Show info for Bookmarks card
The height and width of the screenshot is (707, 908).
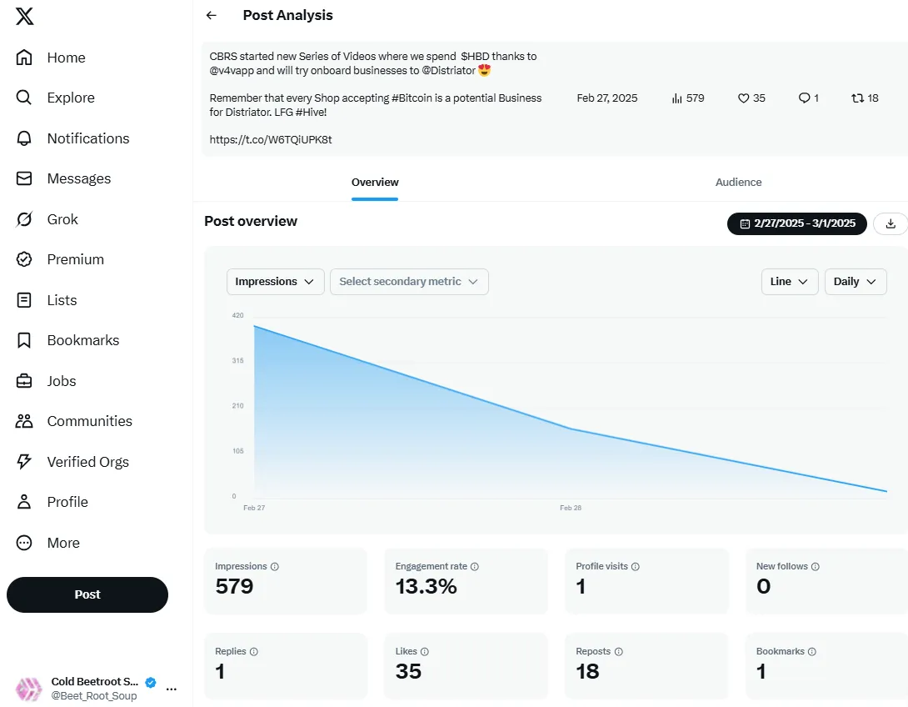pos(812,652)
